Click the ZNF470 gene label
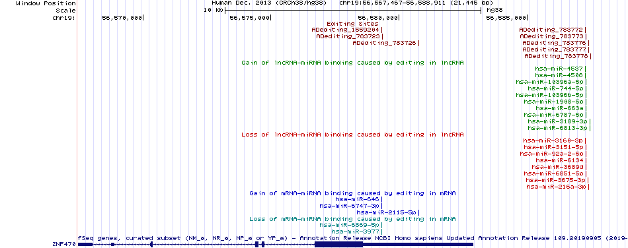The image size is (628, 248). click(63, 243)
